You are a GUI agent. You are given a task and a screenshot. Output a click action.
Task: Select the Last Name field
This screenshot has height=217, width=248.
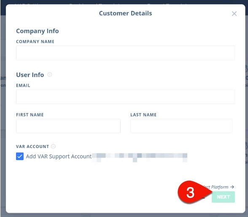click(x=181, y=126)
